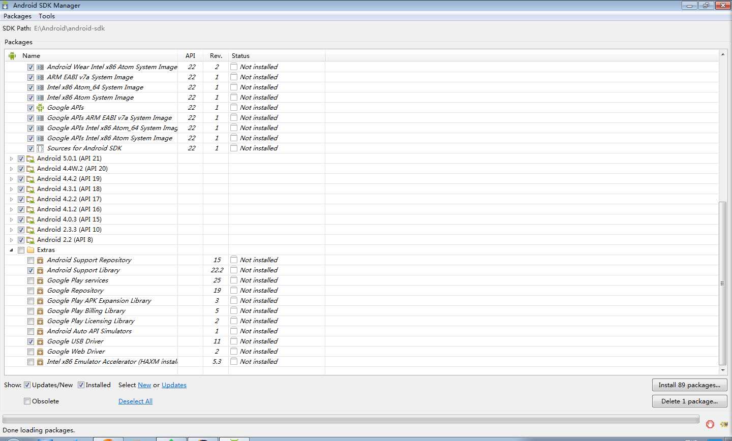Click the Google Play services package icon
732x441 pixels.
click(40, 280)
